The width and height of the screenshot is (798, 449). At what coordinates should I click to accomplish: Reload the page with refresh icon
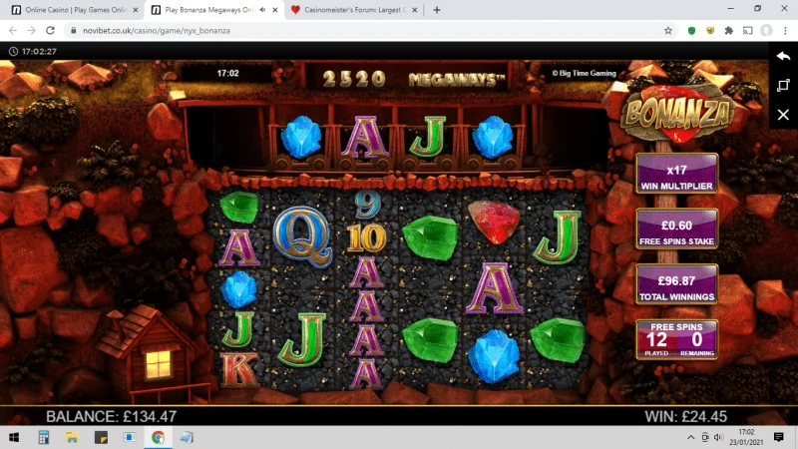(50, 31)
